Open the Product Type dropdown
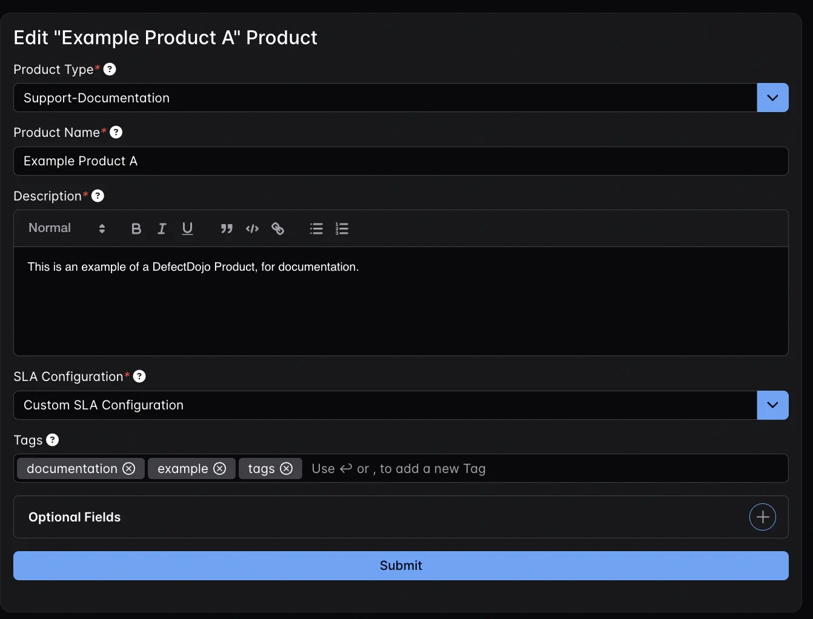 coord(772,98)
